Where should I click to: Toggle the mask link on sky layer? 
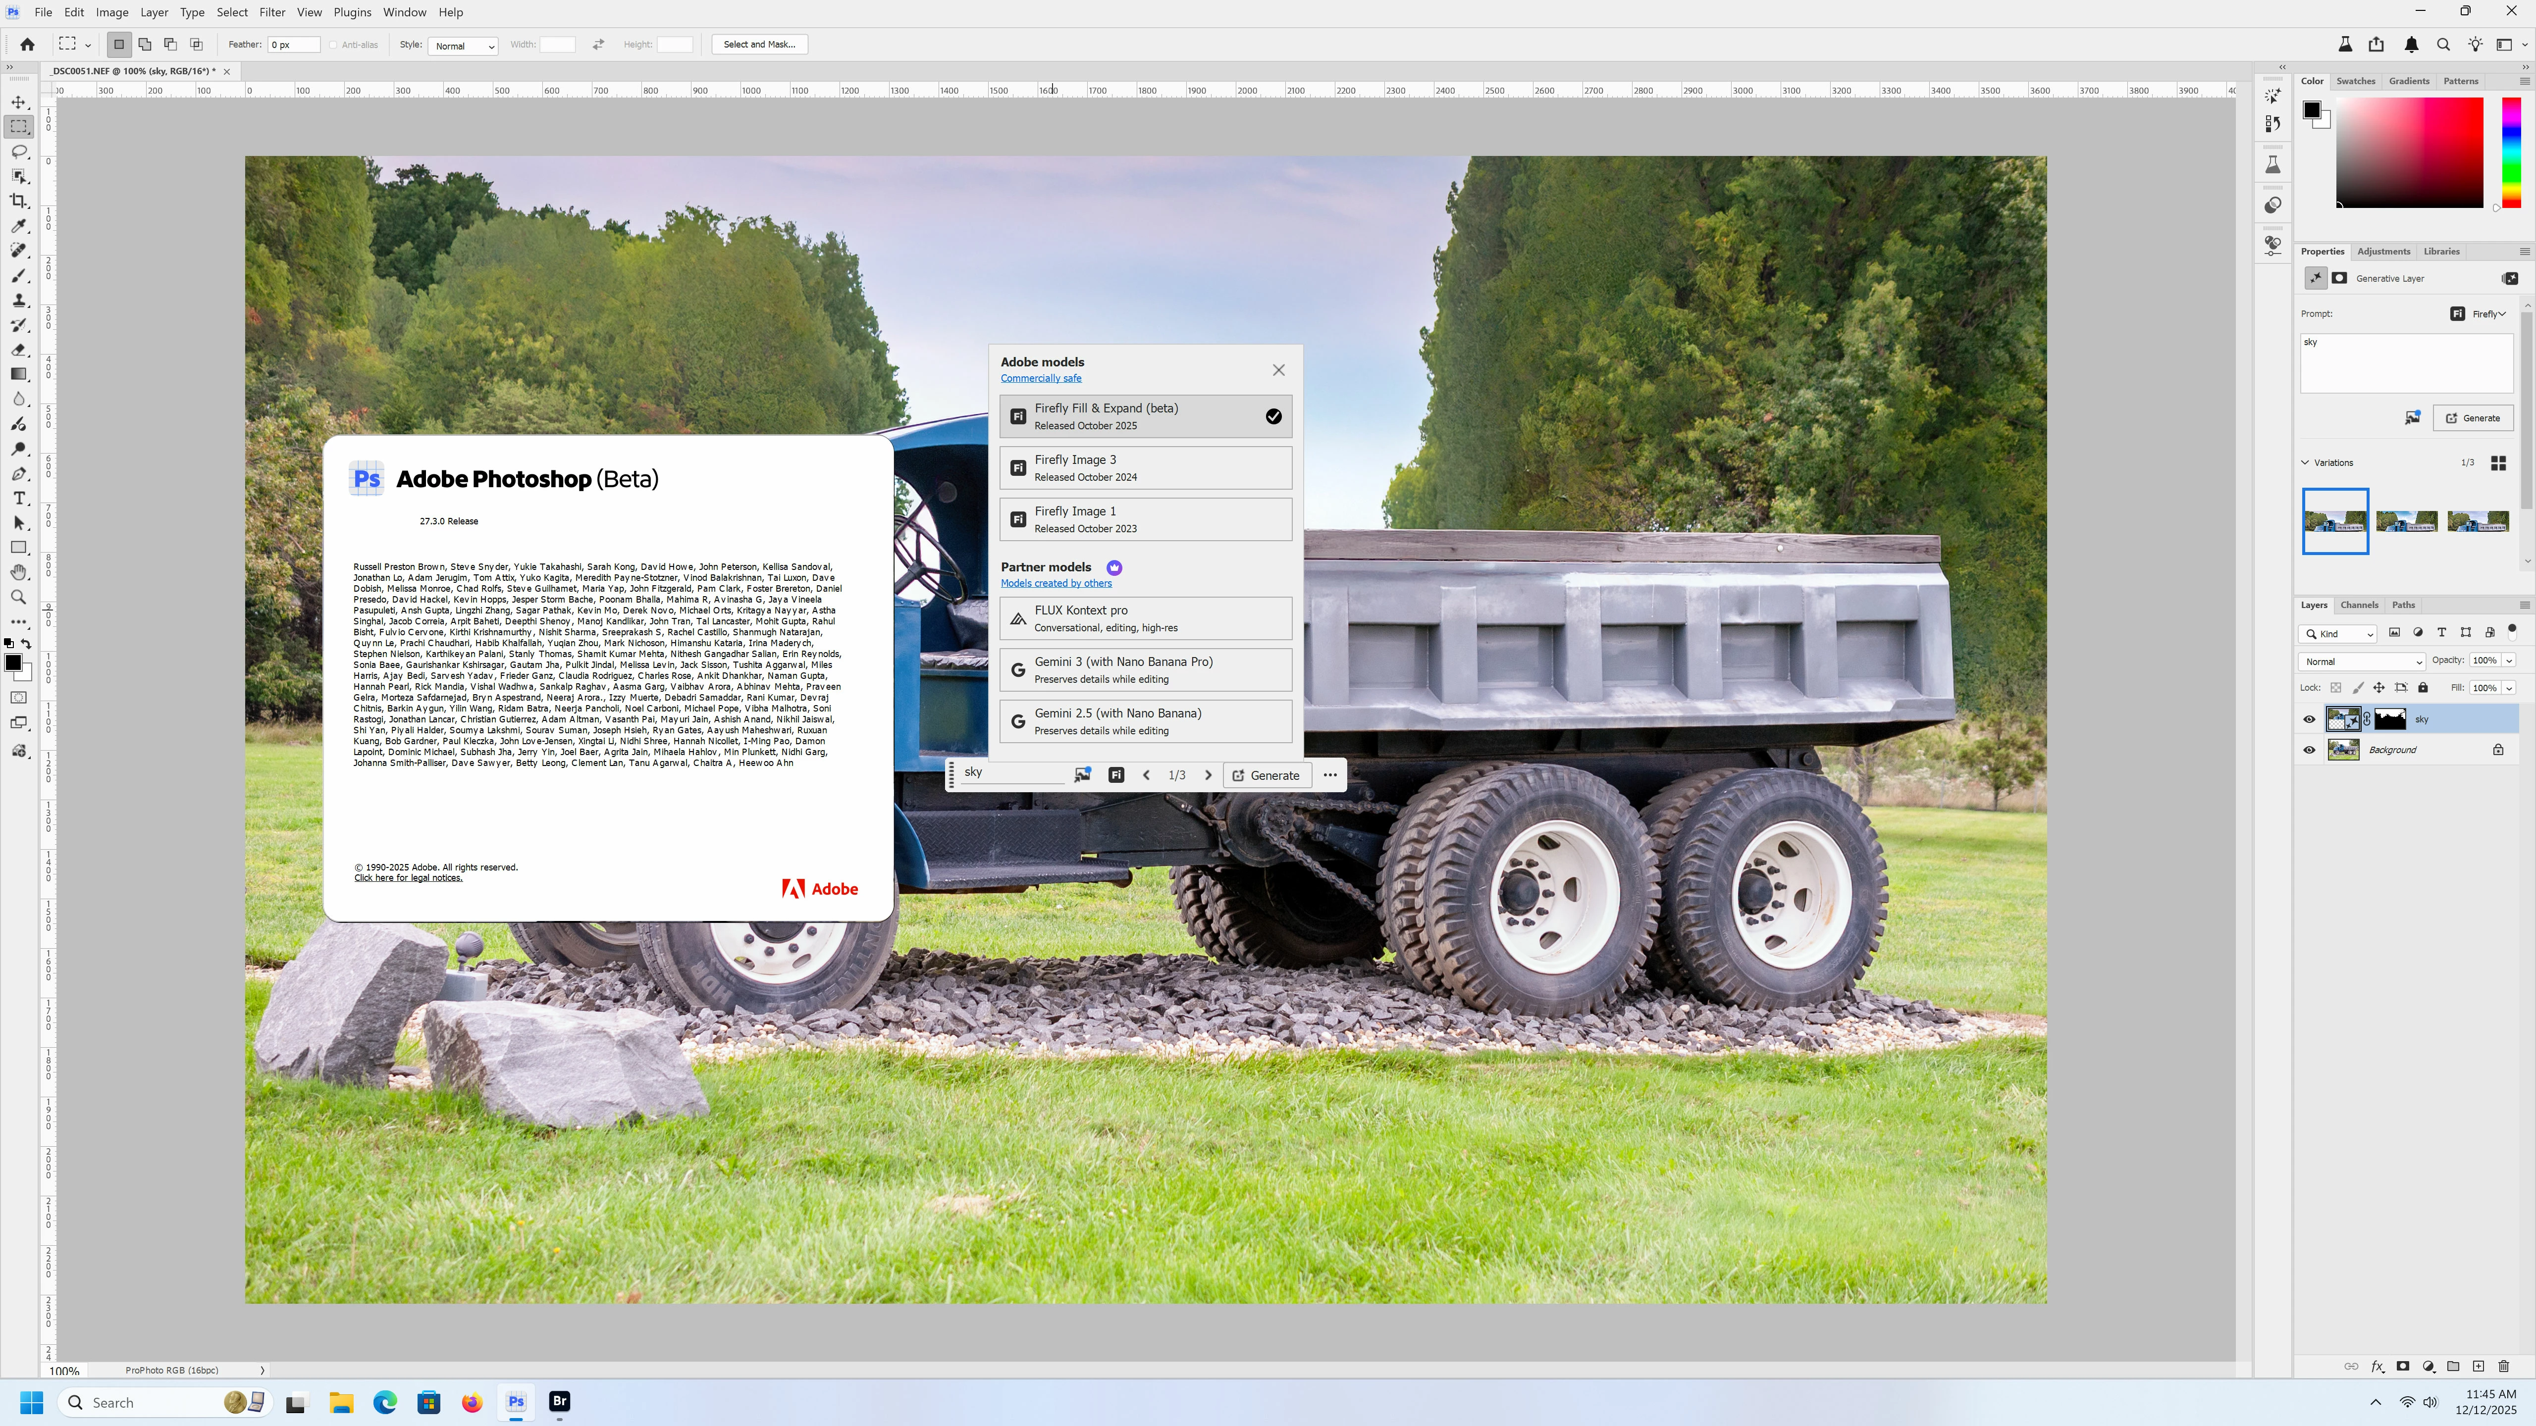2368,719
